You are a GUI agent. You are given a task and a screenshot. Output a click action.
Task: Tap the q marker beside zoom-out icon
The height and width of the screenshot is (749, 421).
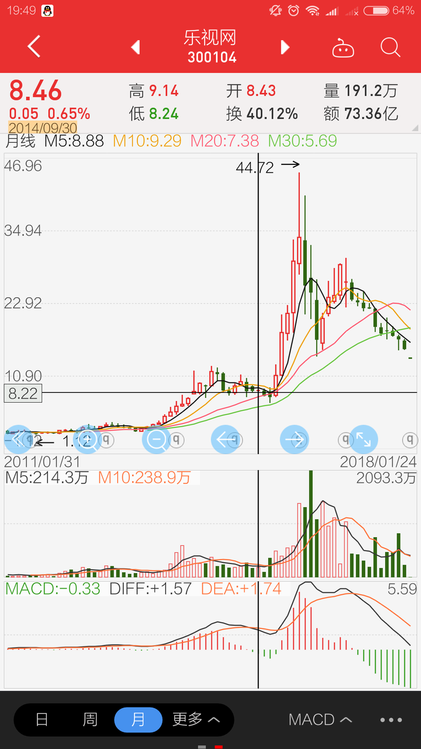pos(177,439)
